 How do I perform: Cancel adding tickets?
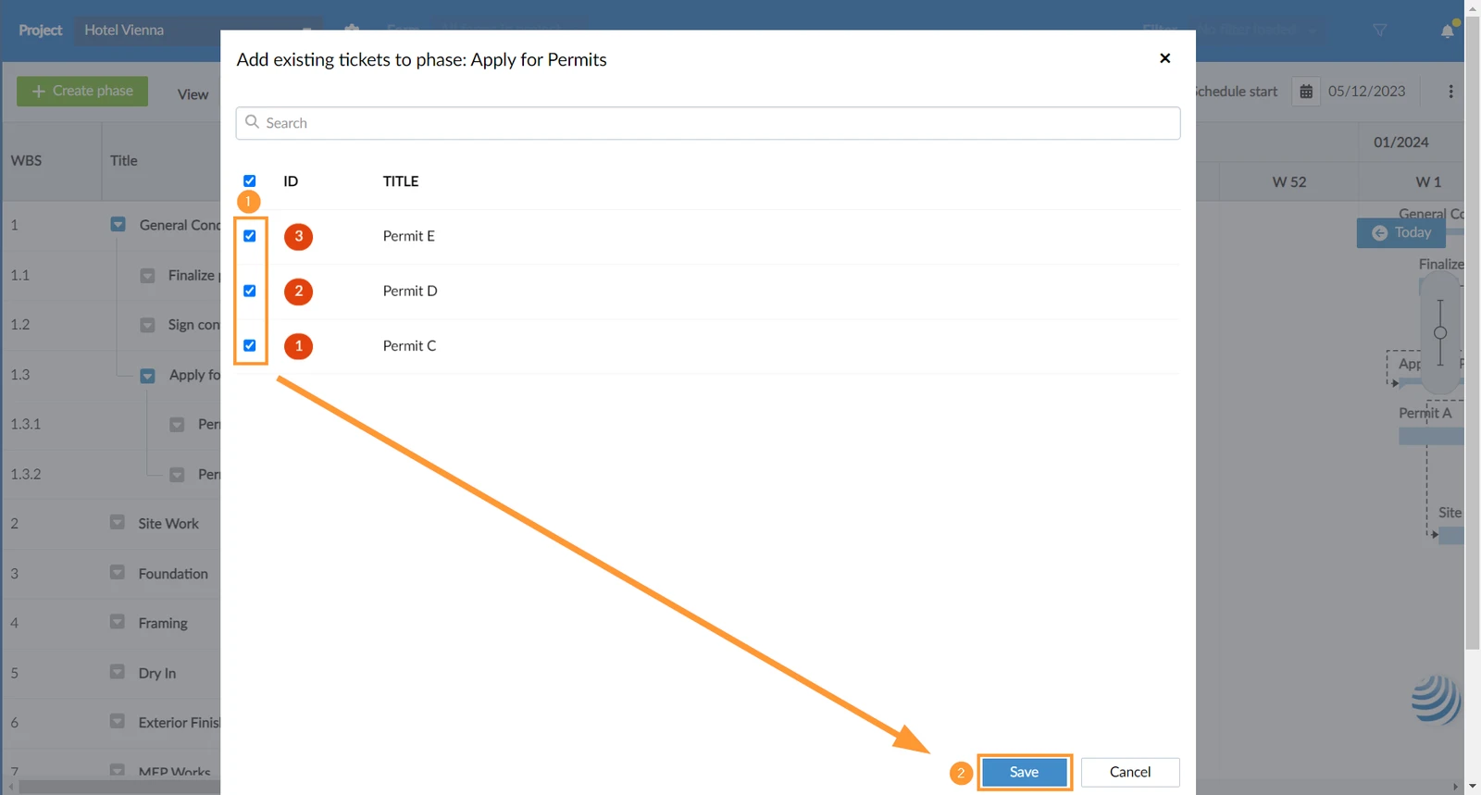(1130, 772)
